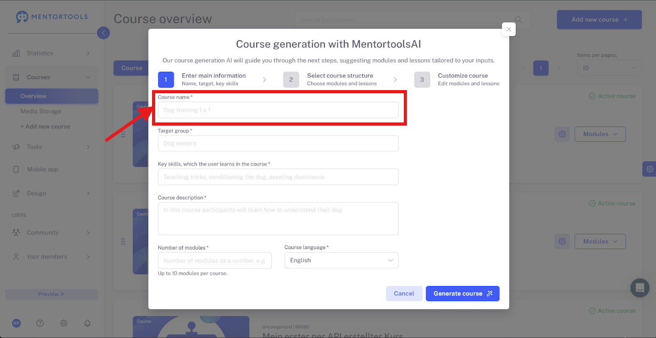Close the course generation dialog
The image size is (656, 338).
pos(509,29)
